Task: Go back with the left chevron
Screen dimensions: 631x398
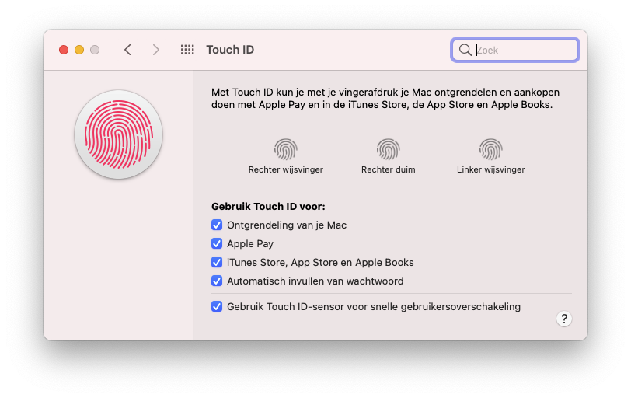Action: click(127, 50)
